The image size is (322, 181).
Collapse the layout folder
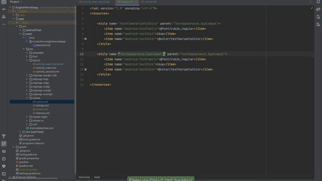coord(27,60)
